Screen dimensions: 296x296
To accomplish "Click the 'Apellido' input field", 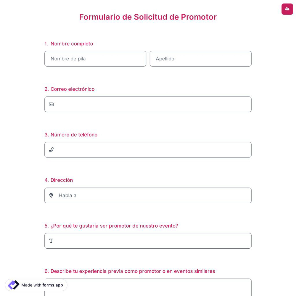I will tap(201, 59).
